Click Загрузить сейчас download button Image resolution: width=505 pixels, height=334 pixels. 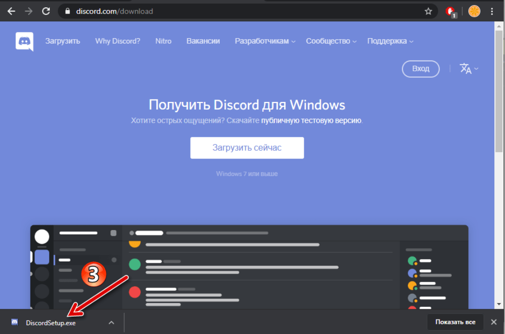click(x=247, y=148)
